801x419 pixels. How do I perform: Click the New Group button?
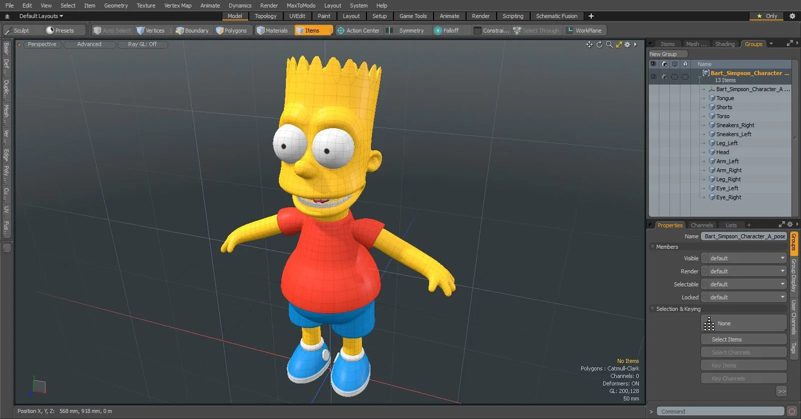point(668,54)
